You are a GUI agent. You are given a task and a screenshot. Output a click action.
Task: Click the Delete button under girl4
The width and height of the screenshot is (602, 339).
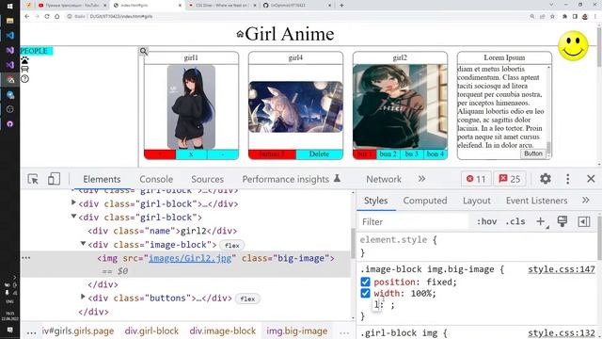[x=319, y=154]
